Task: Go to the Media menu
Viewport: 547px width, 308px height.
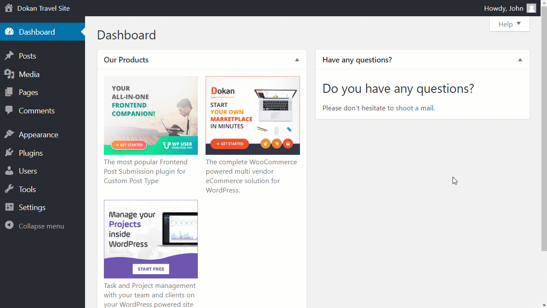Action: coord(43,74)
